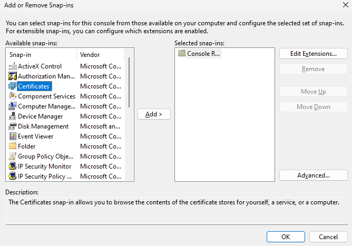Viewport: 352px width, 246px height.
Task: Click the Component Services gear icon
Action: (x=13, y=96)
